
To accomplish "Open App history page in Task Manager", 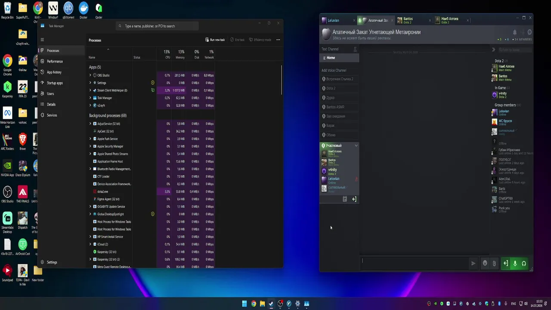I will coord(62,72).
